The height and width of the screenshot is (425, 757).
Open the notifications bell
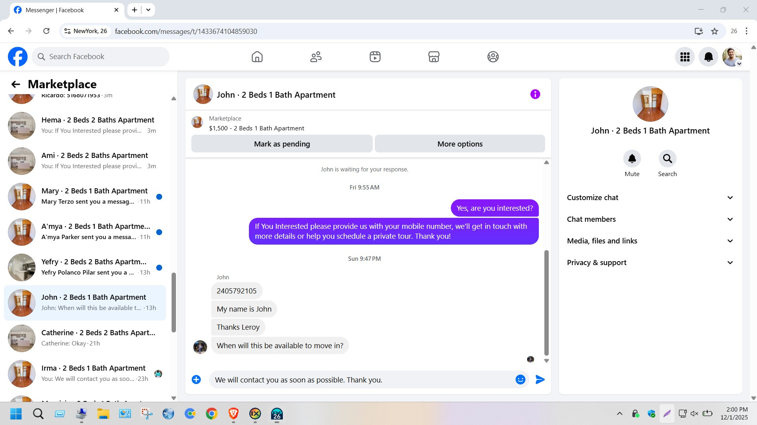pyautogui.click(x=708, y=57)
